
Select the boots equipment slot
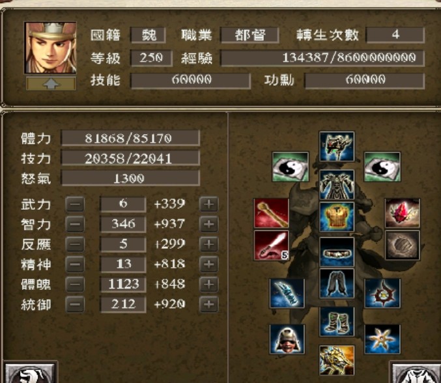(x=337, y=321)
